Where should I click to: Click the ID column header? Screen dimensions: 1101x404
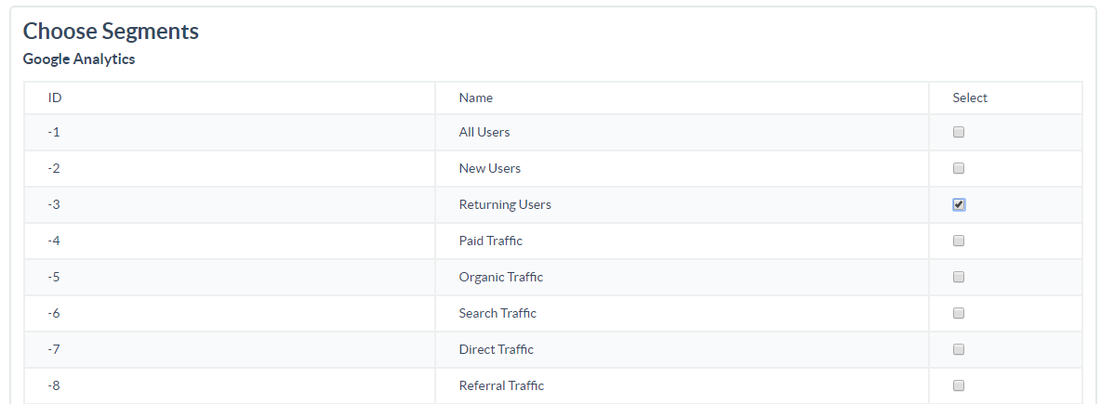point(55,98)
